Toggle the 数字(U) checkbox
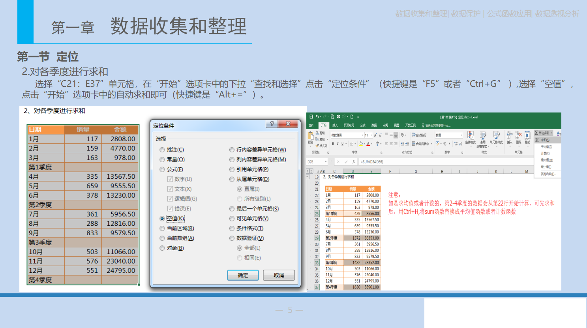 tap(170, 179)
